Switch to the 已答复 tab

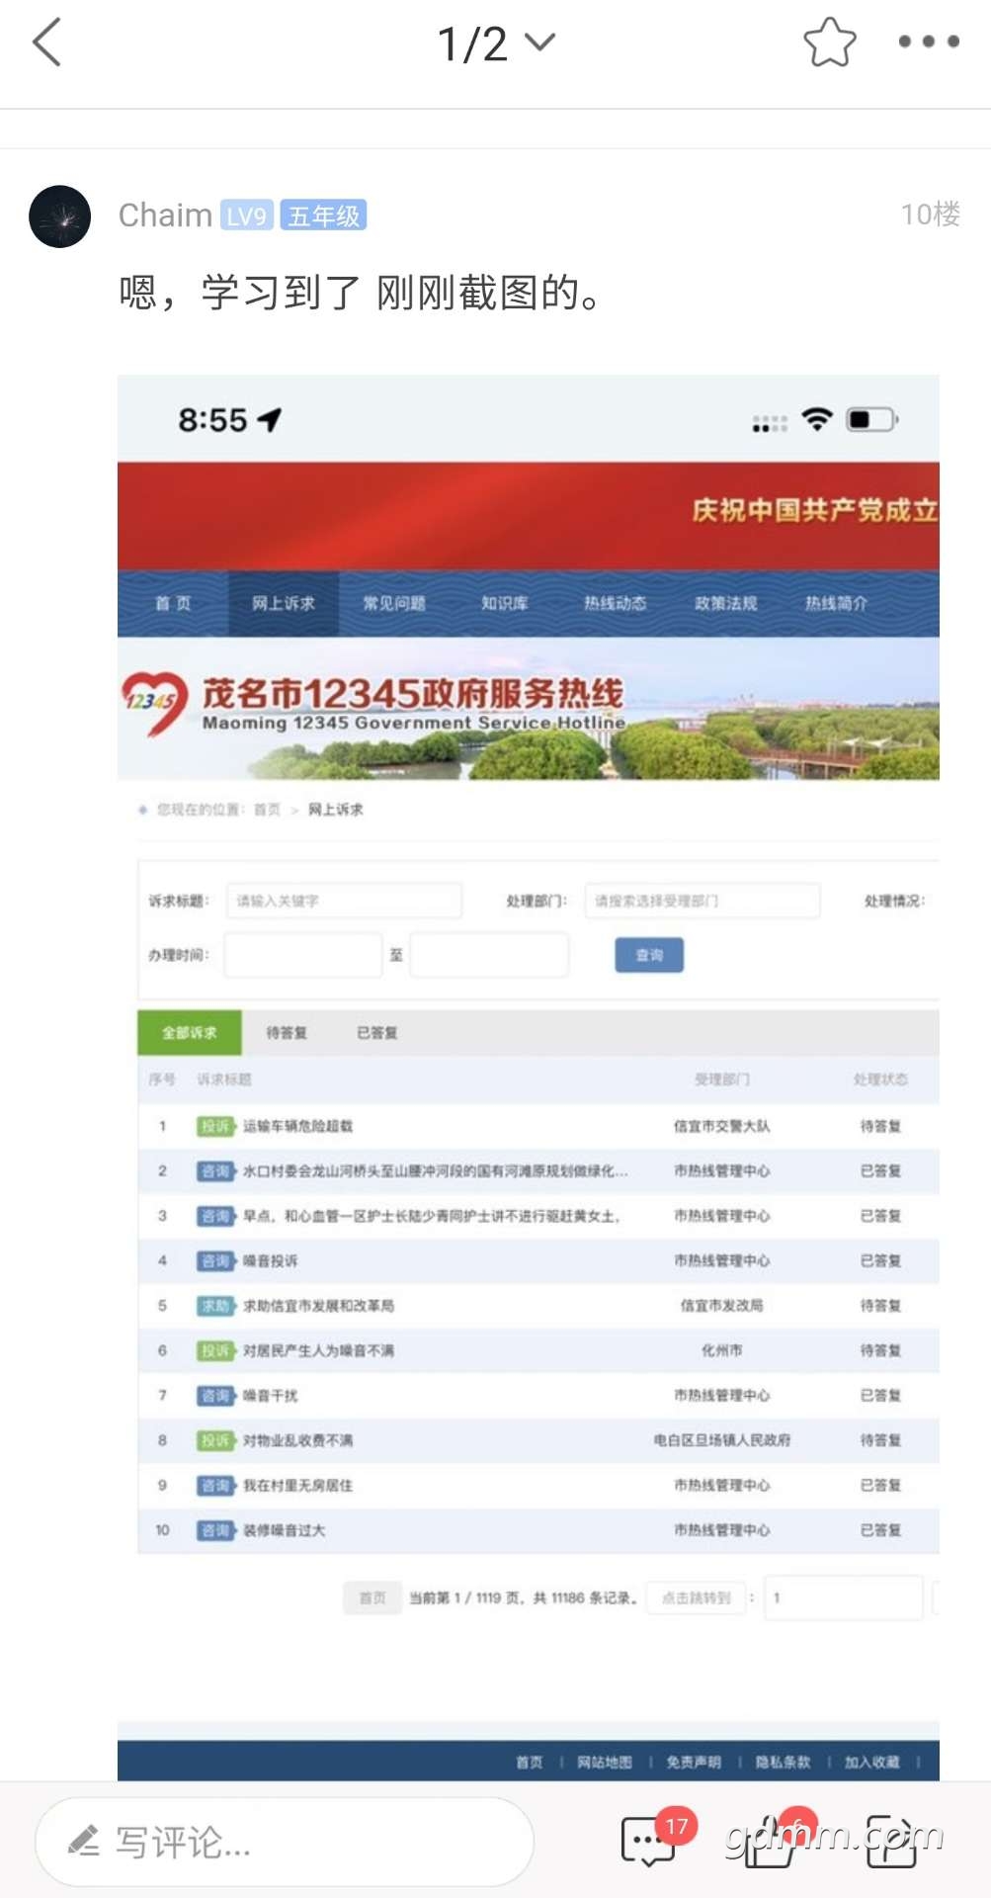(x=377, y=1032)
